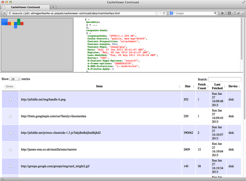Check the box for moo-clientcide-1.3.js row
Viewport: 246px width, 181px height.
click(10, 133)
